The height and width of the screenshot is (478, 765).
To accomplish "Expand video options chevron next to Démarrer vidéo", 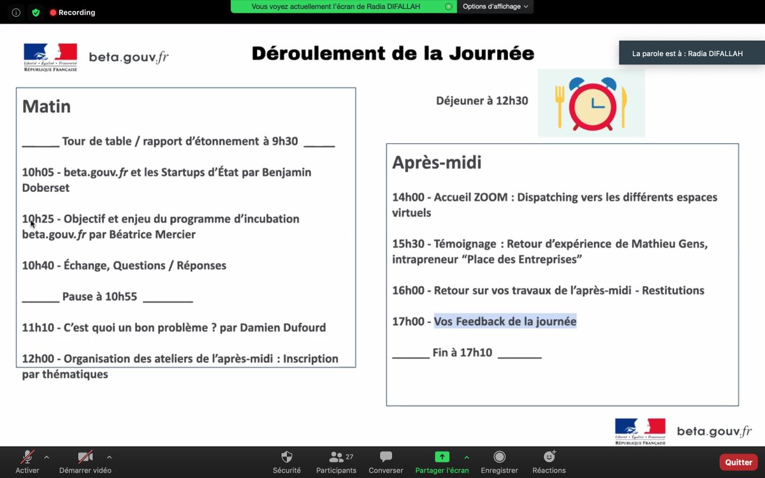I will (x=109, y=457).
